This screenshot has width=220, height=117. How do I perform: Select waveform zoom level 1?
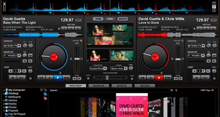pos(214,3)
